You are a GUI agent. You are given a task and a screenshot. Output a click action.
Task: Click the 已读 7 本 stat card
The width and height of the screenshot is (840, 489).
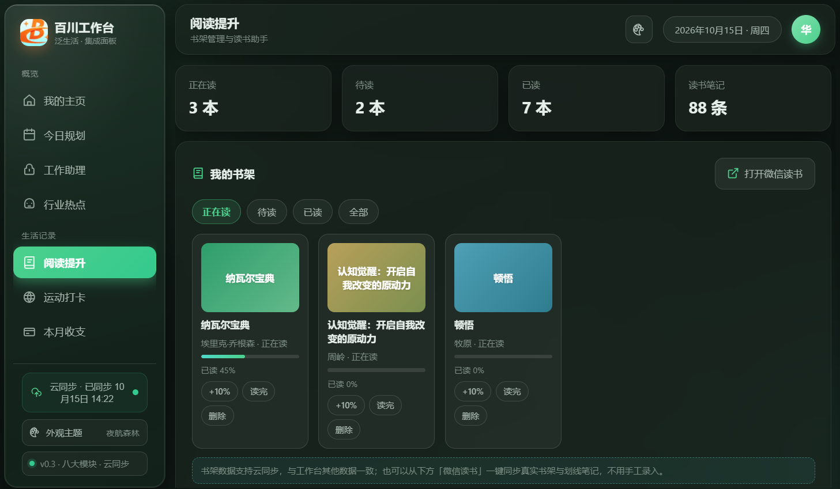coord(586,98)
